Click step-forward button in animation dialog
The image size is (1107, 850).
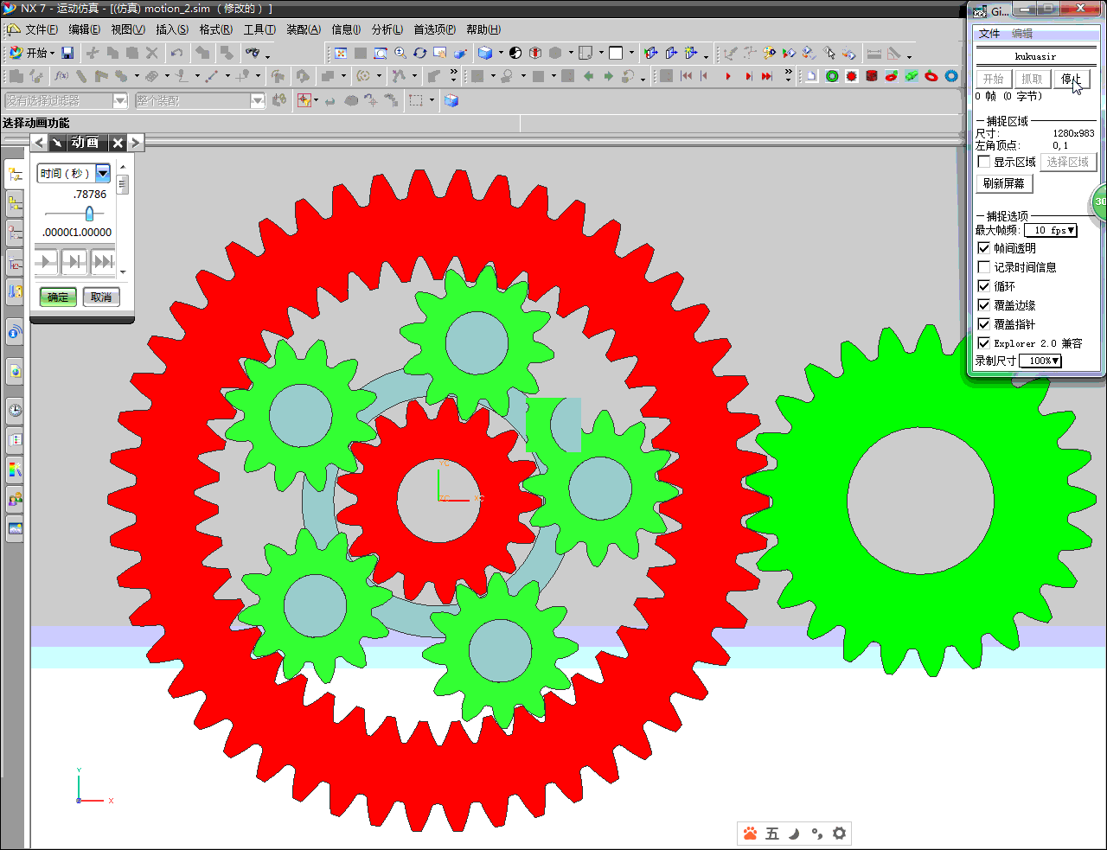pyautogui.click(x=74, y=260)
